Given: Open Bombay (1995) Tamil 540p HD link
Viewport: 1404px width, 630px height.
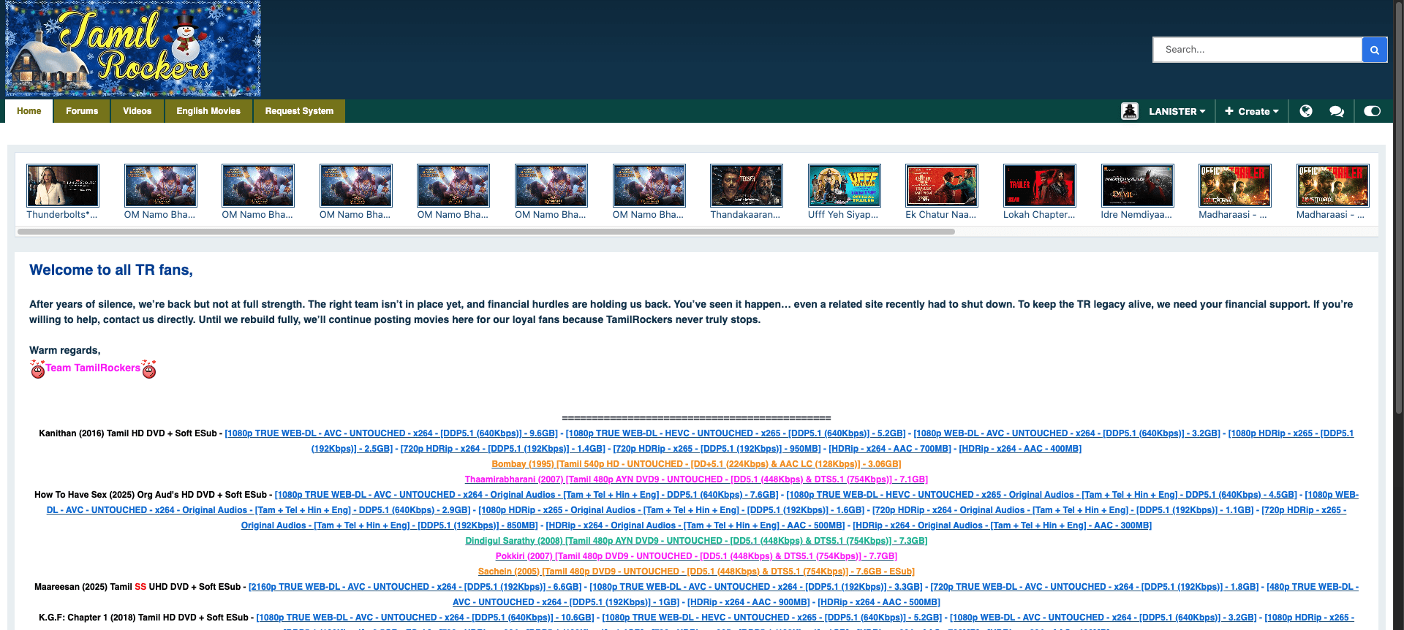Looking at the screenshot, I should pyautogui.click(x=696, y=464).
